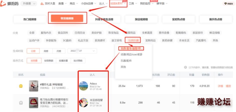
Task: Select 家具建材 category
Action: (100, 40)
